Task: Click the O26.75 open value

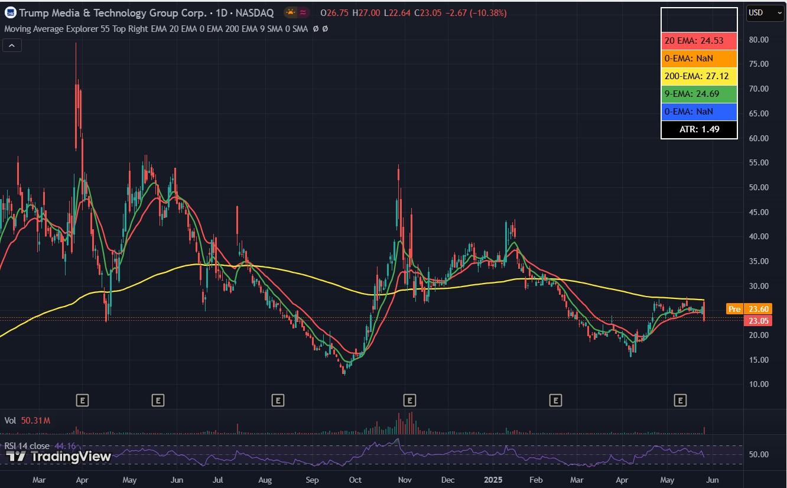Action: pyautogui.click(x=334, y=12)
